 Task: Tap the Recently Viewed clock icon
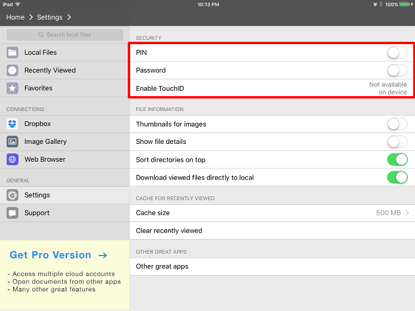(x=12, y=70)
